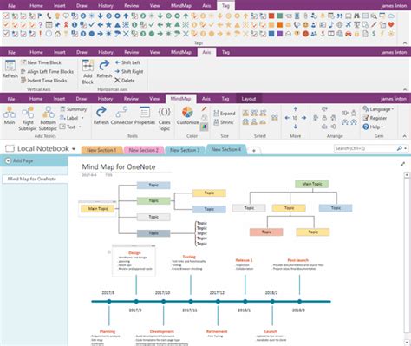Screen dimensions: 411x346
Task: Apply the airplane tag icon
Action: coord(349,25)
